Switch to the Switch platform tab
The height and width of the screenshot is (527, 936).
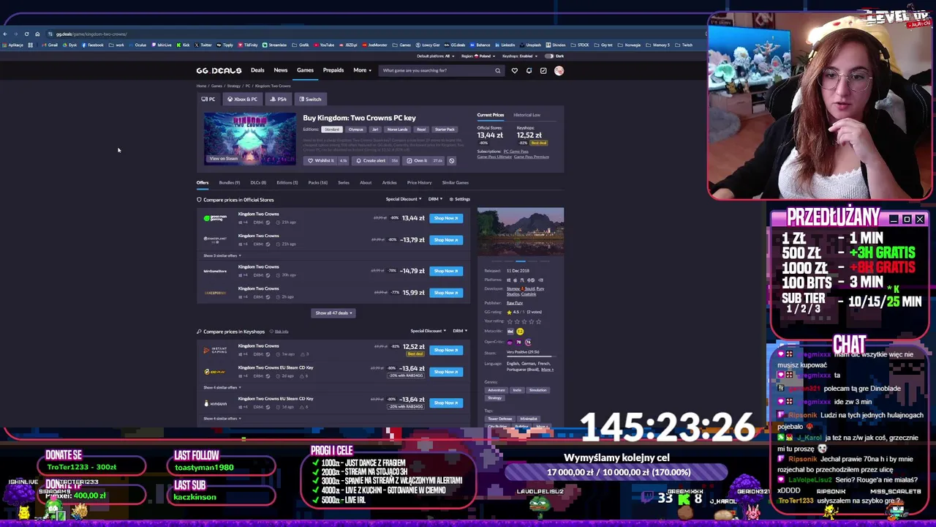(310, 100)
